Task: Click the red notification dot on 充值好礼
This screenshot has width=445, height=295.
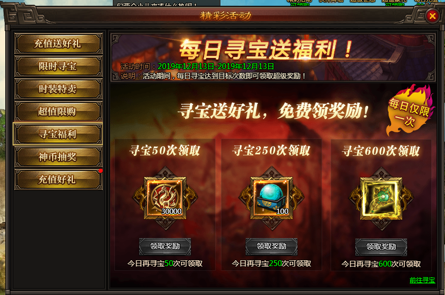Action: 101,171
